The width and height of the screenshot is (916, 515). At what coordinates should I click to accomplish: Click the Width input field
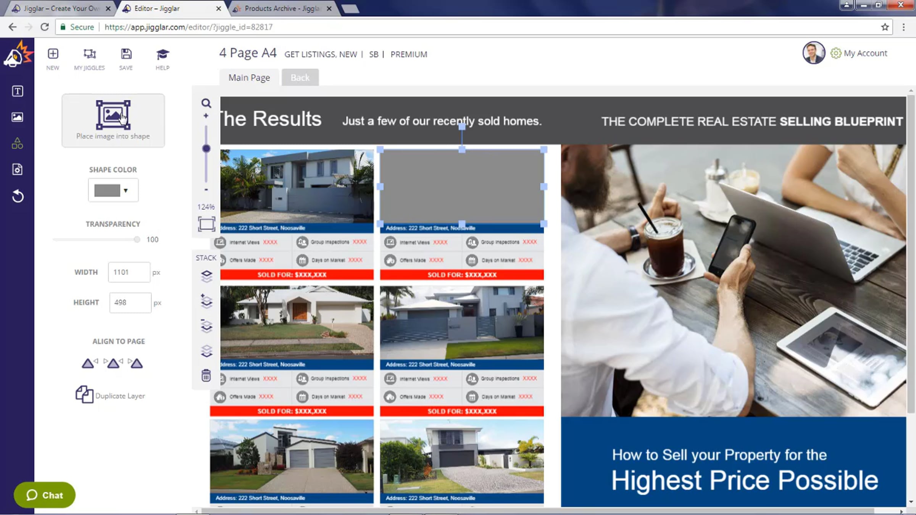click(129, 272)
